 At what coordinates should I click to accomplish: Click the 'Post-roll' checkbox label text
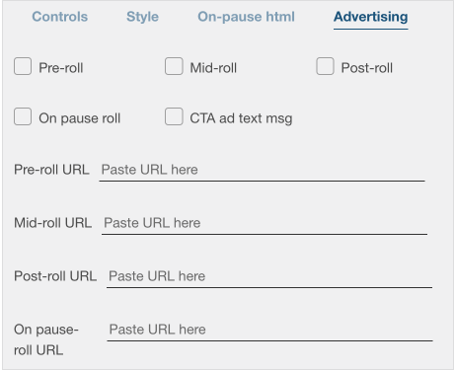click(x=367, y=68)
